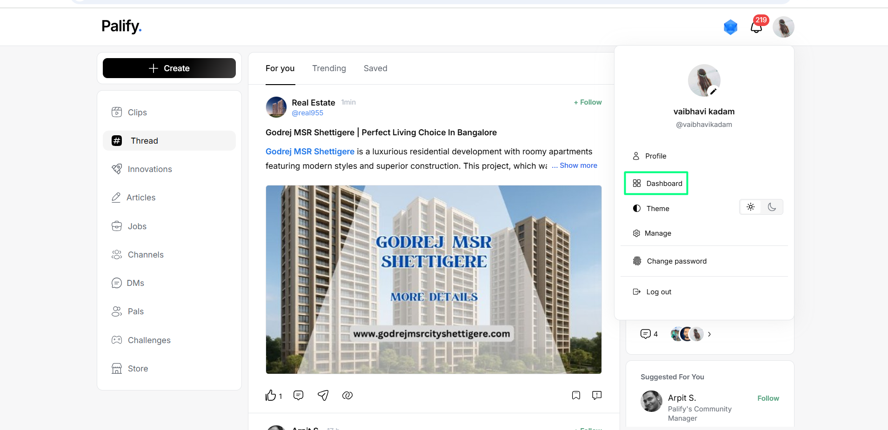888x430 pixels.
Task: Like the Real Estate post
Action: (x=271, y=395)
